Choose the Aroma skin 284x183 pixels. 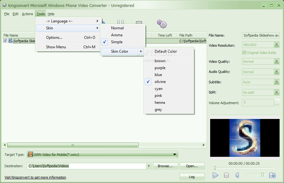pos(123,35)
